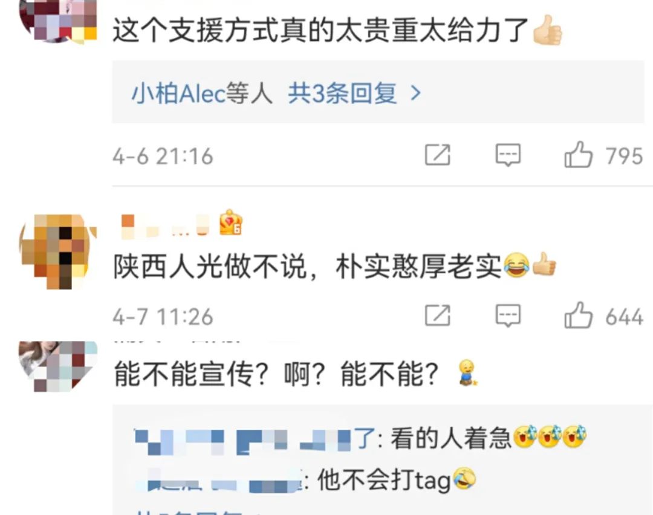Share the comment posted 4-7 11:26

[438, 315]
